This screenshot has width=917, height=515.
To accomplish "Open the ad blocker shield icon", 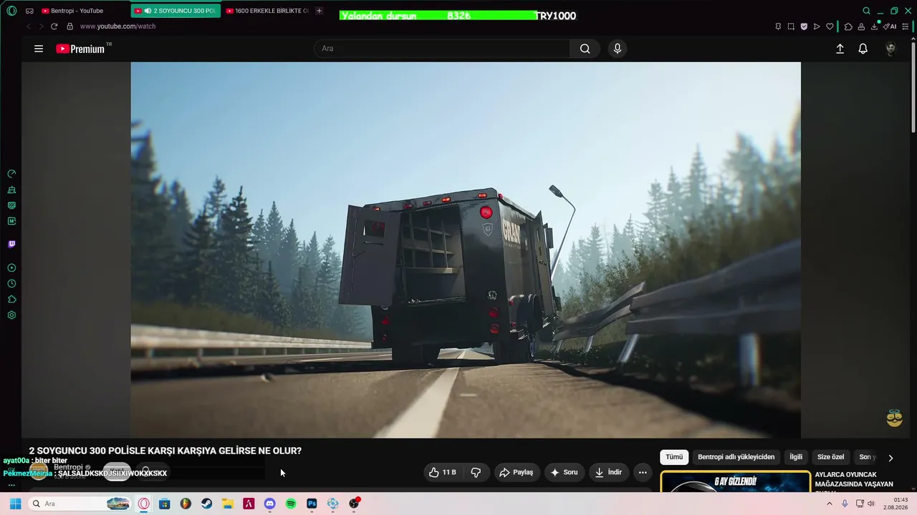I will 804,26.
